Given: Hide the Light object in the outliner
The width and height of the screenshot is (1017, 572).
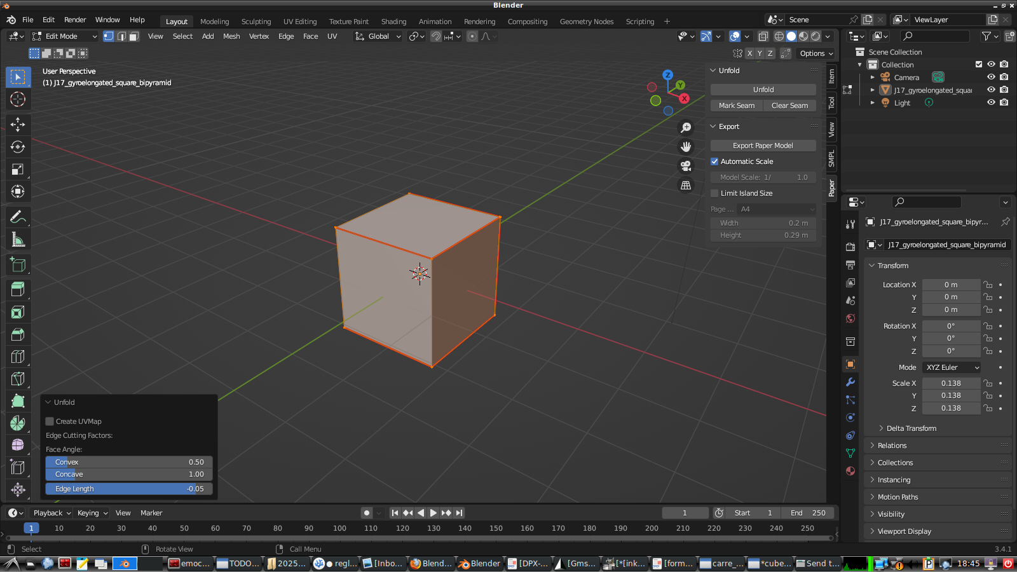Looking at the screenshot, I should click(990, 102).
